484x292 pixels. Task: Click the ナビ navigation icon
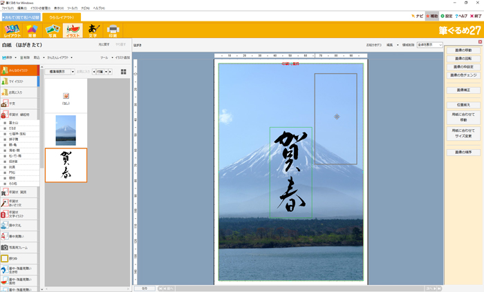[416, 16]
